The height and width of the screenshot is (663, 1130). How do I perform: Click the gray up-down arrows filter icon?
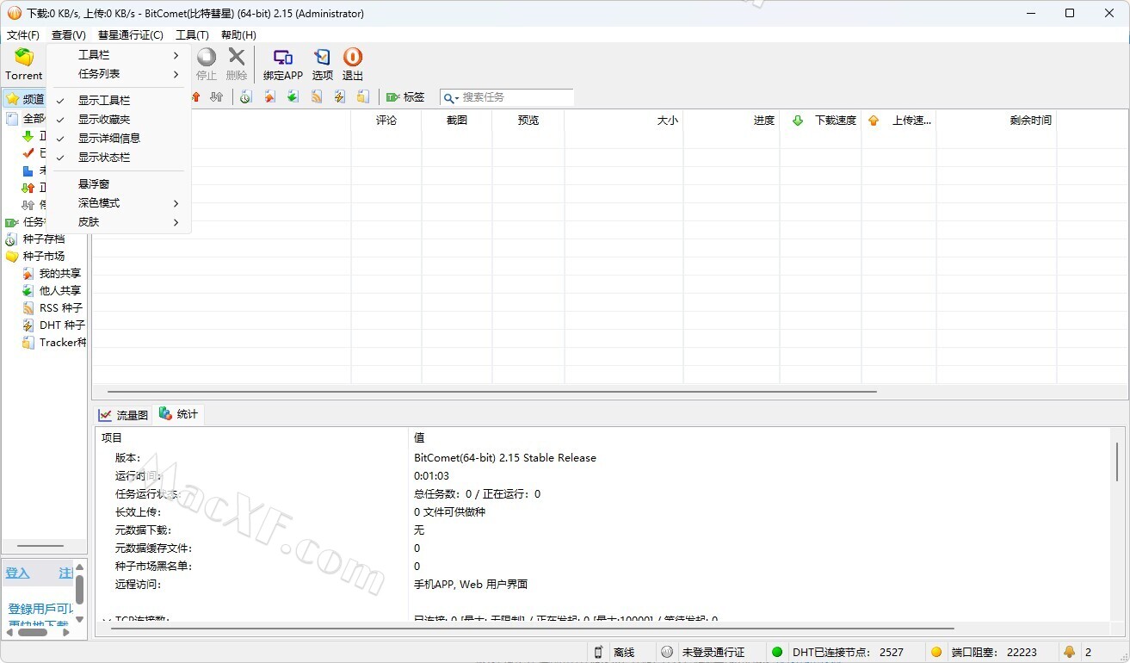coord(217,97)
